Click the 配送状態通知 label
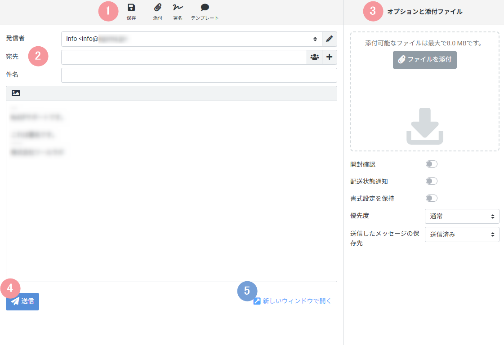 (369, 181)
